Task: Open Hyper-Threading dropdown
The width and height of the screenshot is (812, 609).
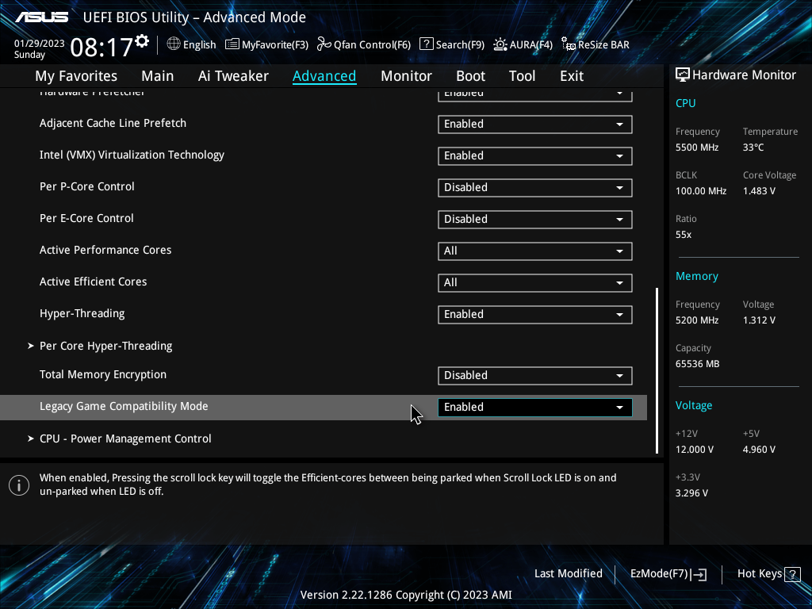Action: [x=535, y=314]
